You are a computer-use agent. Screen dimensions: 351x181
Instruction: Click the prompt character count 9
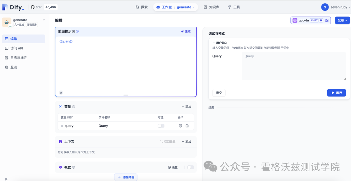[61, 93]
